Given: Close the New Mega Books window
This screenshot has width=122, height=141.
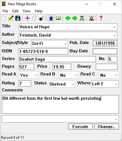Looking at the screenshot, I should (115, 4).
